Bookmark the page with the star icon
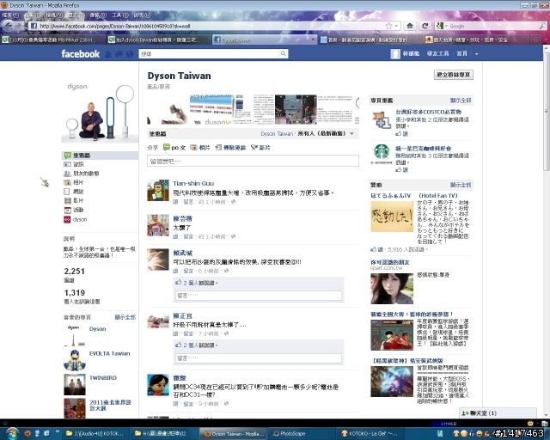The image size is (550, 440). coord(389,26)
